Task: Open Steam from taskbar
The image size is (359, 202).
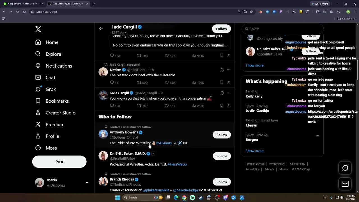Action: [201, 198]
